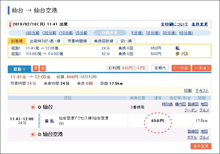Click the 17.5km cell in the 距離 column
The image size is (220, 154).
(202, 121)
